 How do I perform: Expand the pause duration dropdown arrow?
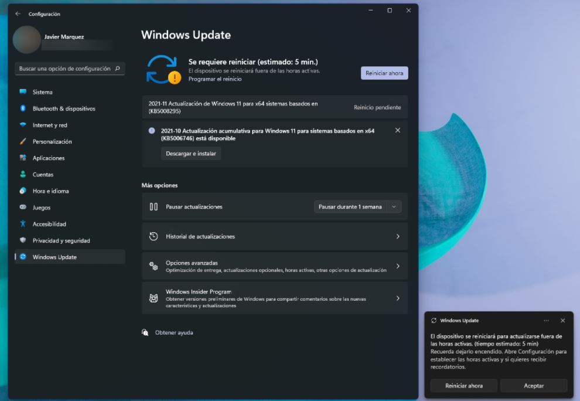(394, 206)
